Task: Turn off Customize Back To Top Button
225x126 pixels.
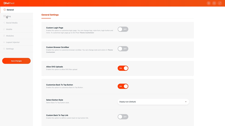Action: click(x=123, y=86)
